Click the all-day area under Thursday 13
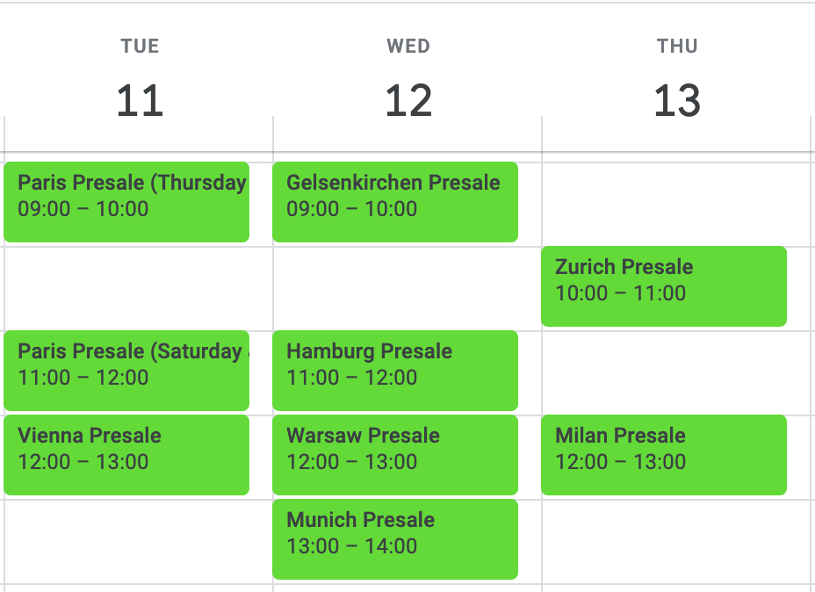Viewport: 815px width, 592px height. coord(676,135)
